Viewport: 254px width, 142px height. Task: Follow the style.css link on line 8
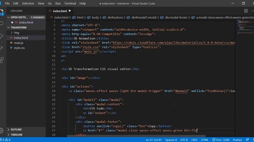pos(90,47)
